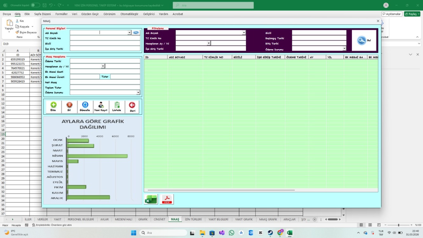This screenshot has width=423, height=238.
Task: Close the MAAŞ form window
Action: click(378, 21)
